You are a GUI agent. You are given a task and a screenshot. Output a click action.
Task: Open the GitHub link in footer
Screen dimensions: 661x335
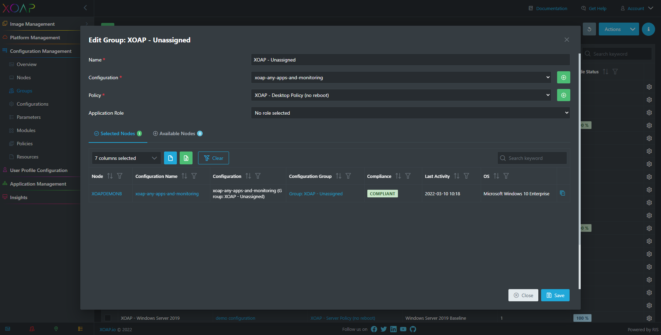pos(413,329)
